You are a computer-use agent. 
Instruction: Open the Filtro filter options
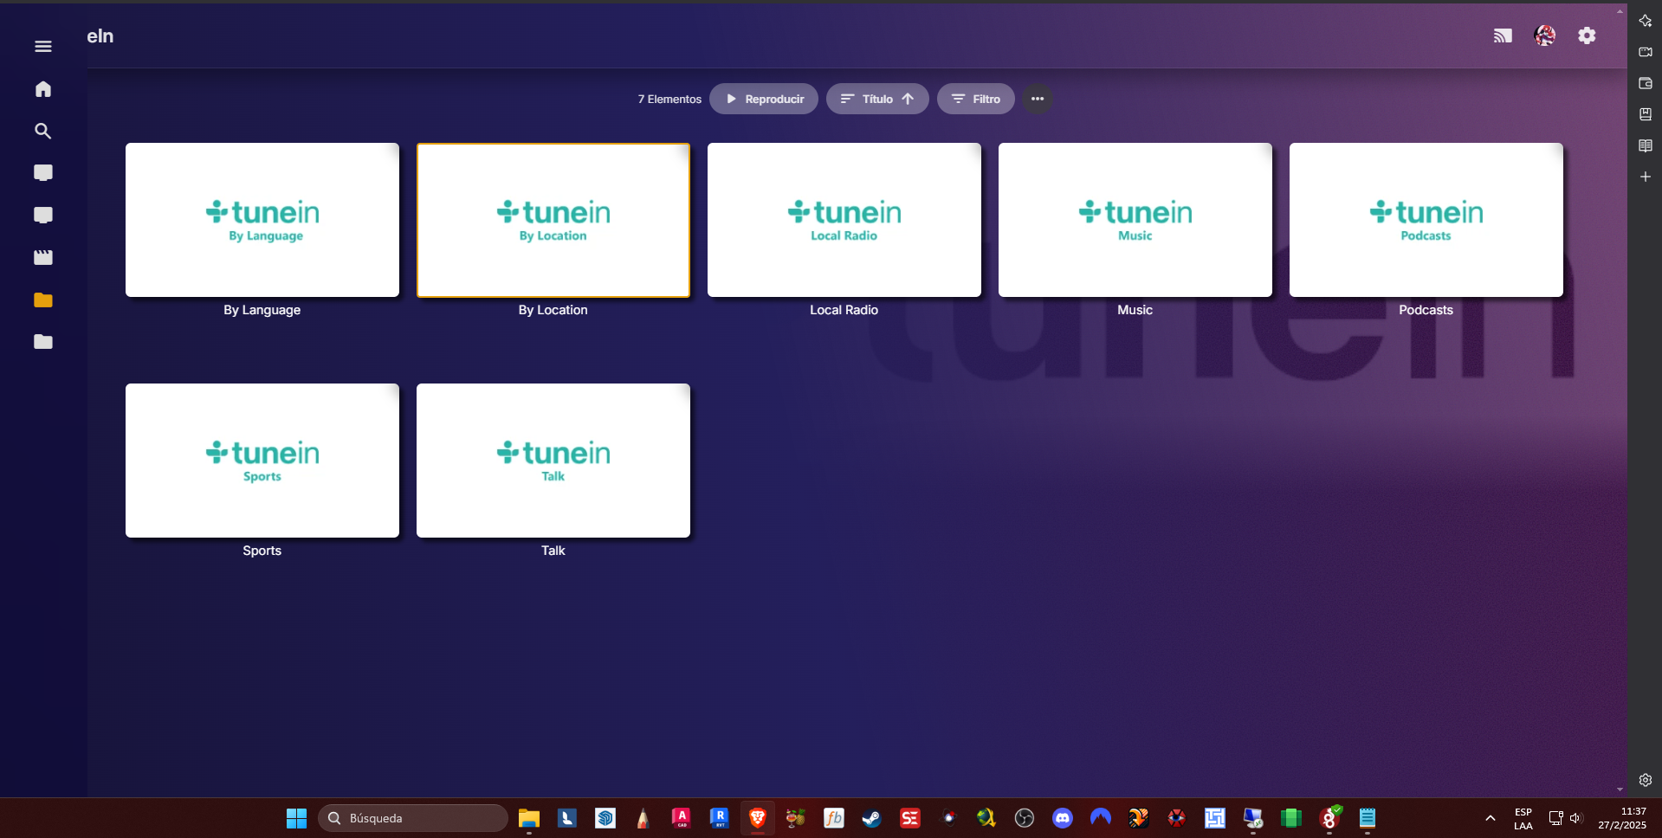click(976, 99)
